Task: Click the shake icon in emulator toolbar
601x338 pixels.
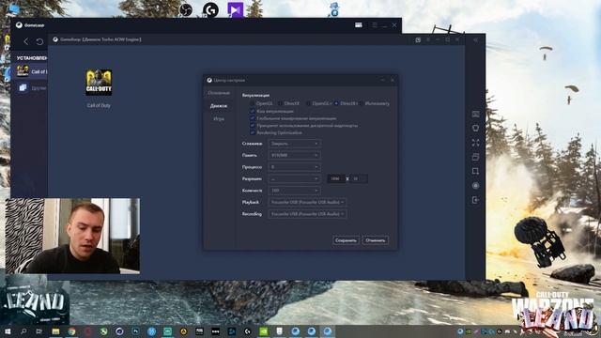Action: click(475, 128)
